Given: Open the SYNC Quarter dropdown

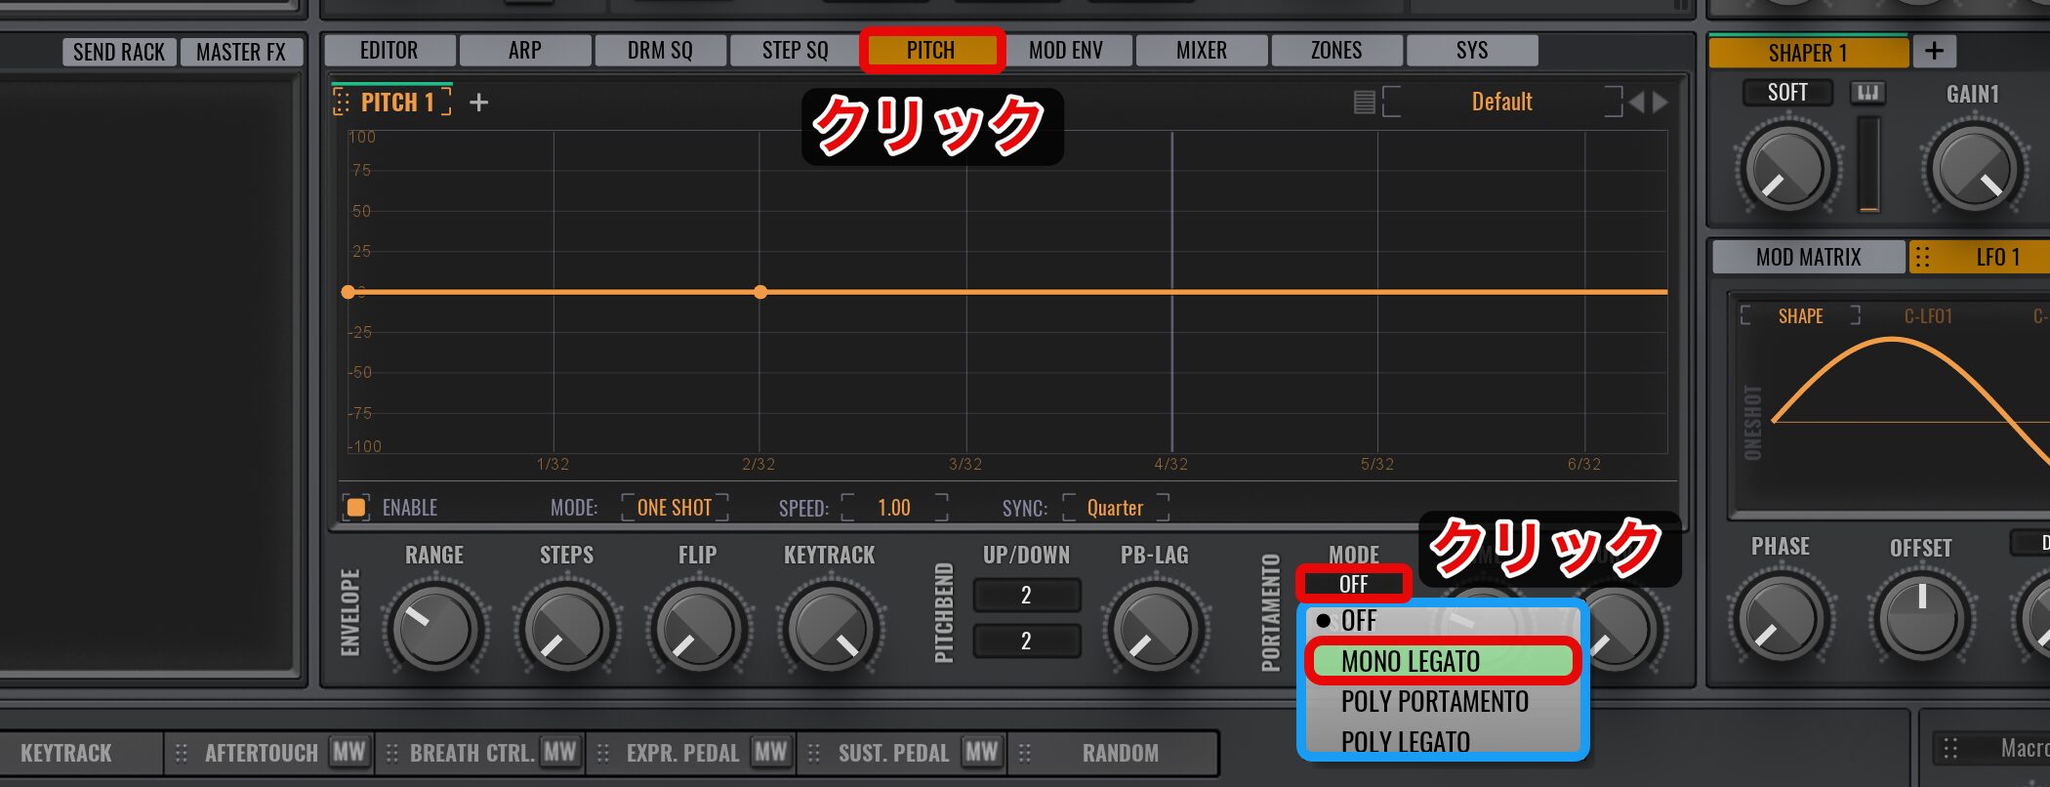Looking at the screenshot, I should tap(1116, 508).
